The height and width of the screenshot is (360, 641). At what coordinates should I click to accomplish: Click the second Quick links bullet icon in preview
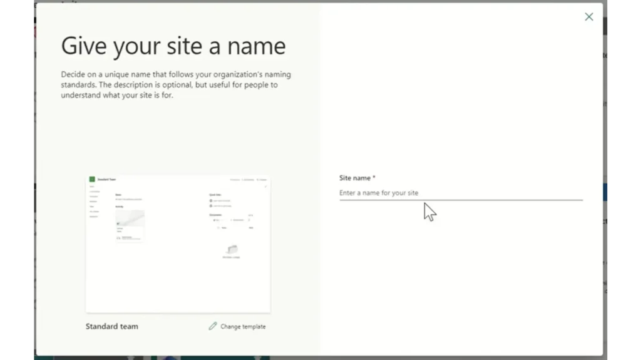point(211,206)
